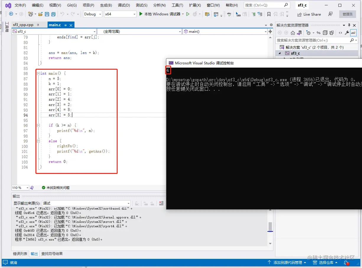Click the Output panel vertical scrollbar
Viewport: 362px width, 268px height.
pyautogui.click(x=270, y=227)
